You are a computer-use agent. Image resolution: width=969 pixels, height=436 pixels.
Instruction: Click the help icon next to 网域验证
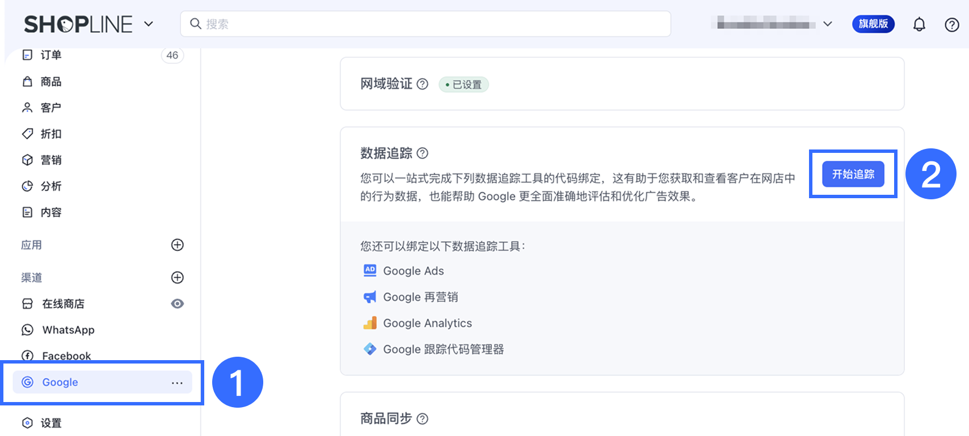[x=423, y=84]
